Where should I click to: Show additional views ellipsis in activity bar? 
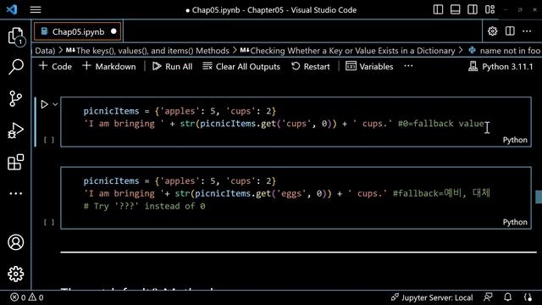pyautogui.click(x=15, y=194)
